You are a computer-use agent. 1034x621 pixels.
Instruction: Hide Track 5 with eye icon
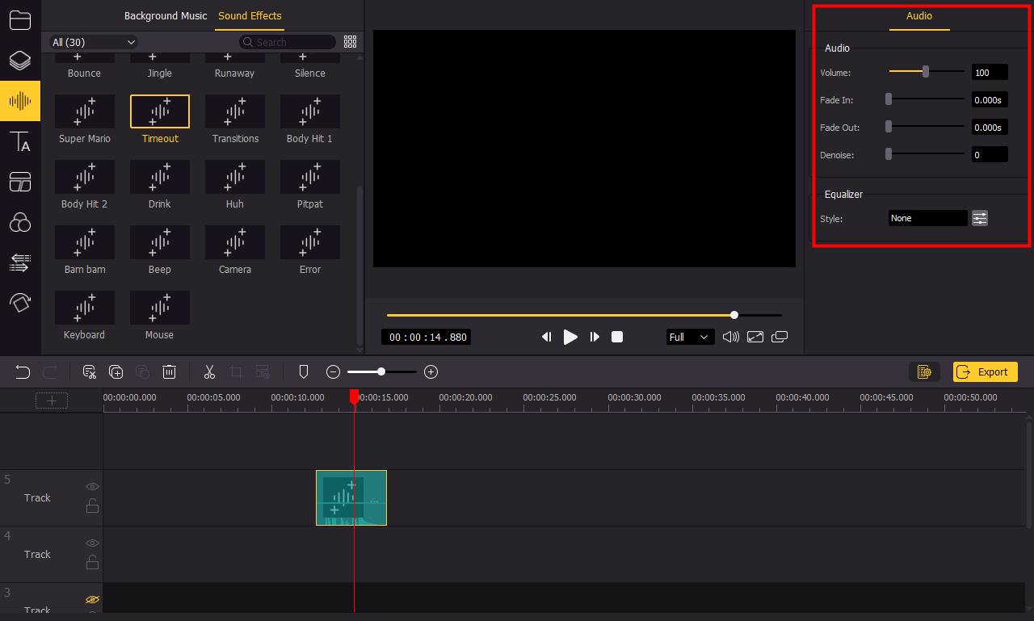tap(93, 487)
